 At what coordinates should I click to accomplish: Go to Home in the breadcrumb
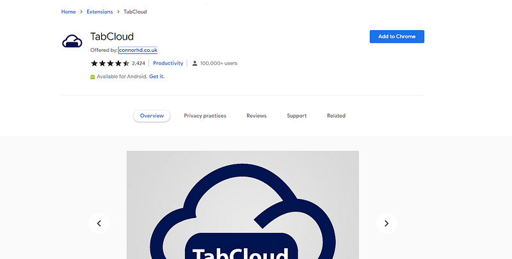click(x=68, y=12)
